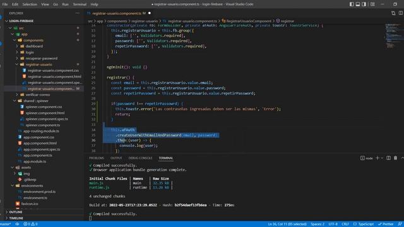Open the feedback icon in status bar
Image resolution: width=404 pixels, height=227 pixels.
(400, 224)
